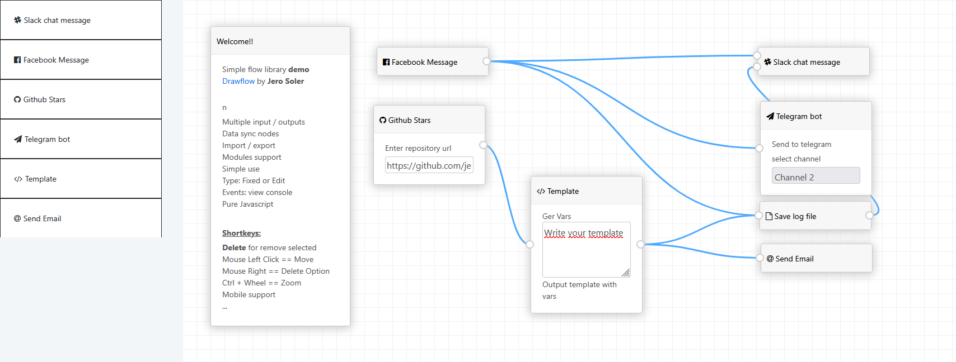Screen dimensions: 956x362
Task: Click the Template node input port
Action: click(529, 244)
